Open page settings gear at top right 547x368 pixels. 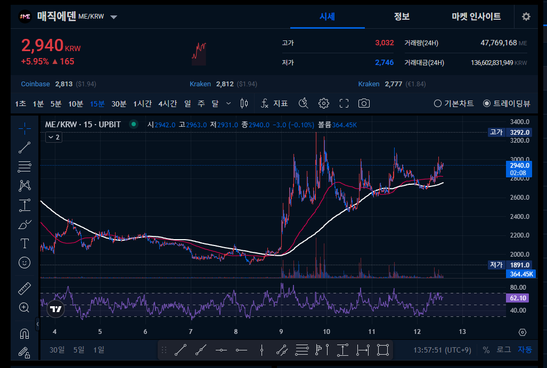click(526, 17)
